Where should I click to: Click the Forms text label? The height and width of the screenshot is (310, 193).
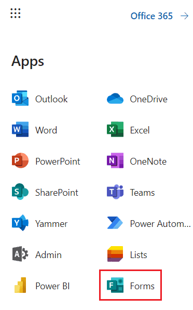pos(142,286)
